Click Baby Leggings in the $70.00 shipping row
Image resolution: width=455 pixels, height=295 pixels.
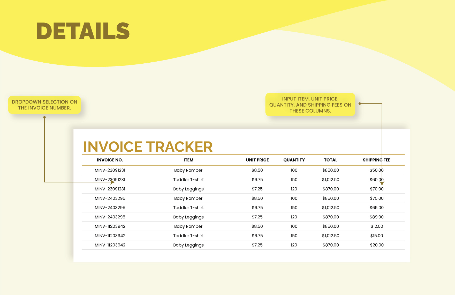click(x=188, y=189)
